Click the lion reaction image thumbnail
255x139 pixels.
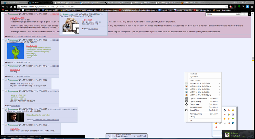(x=71, y=26)
